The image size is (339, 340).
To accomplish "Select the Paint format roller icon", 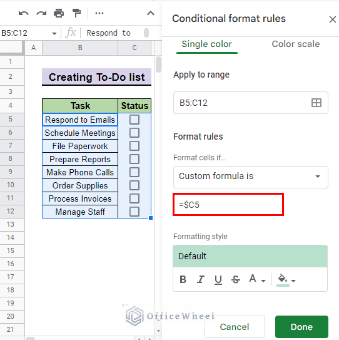I will pyautogui.click(x=76, y=13).
